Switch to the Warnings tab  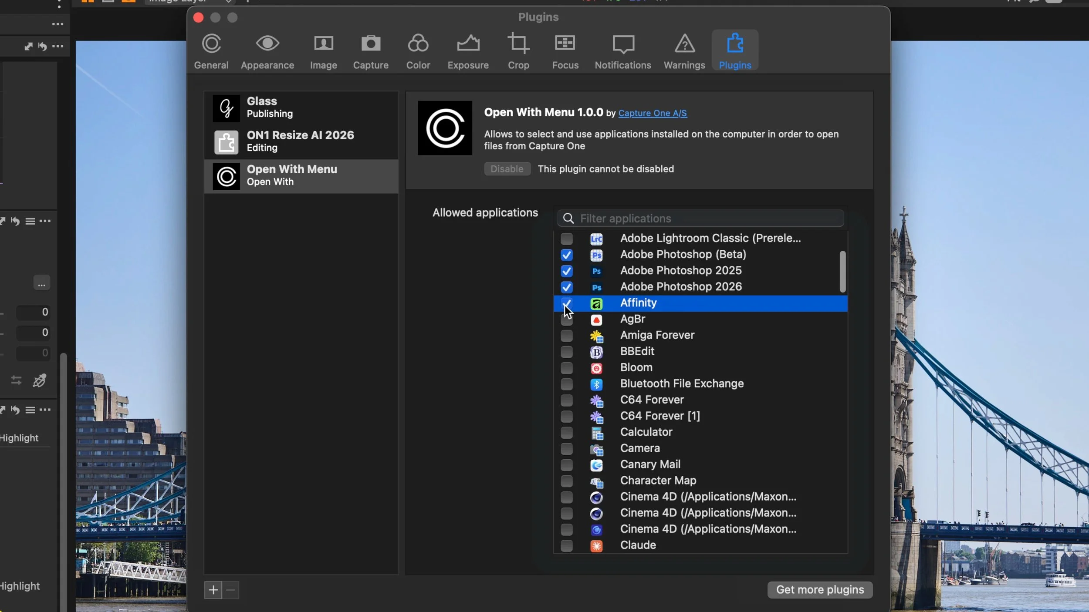[x=684, y=51]
